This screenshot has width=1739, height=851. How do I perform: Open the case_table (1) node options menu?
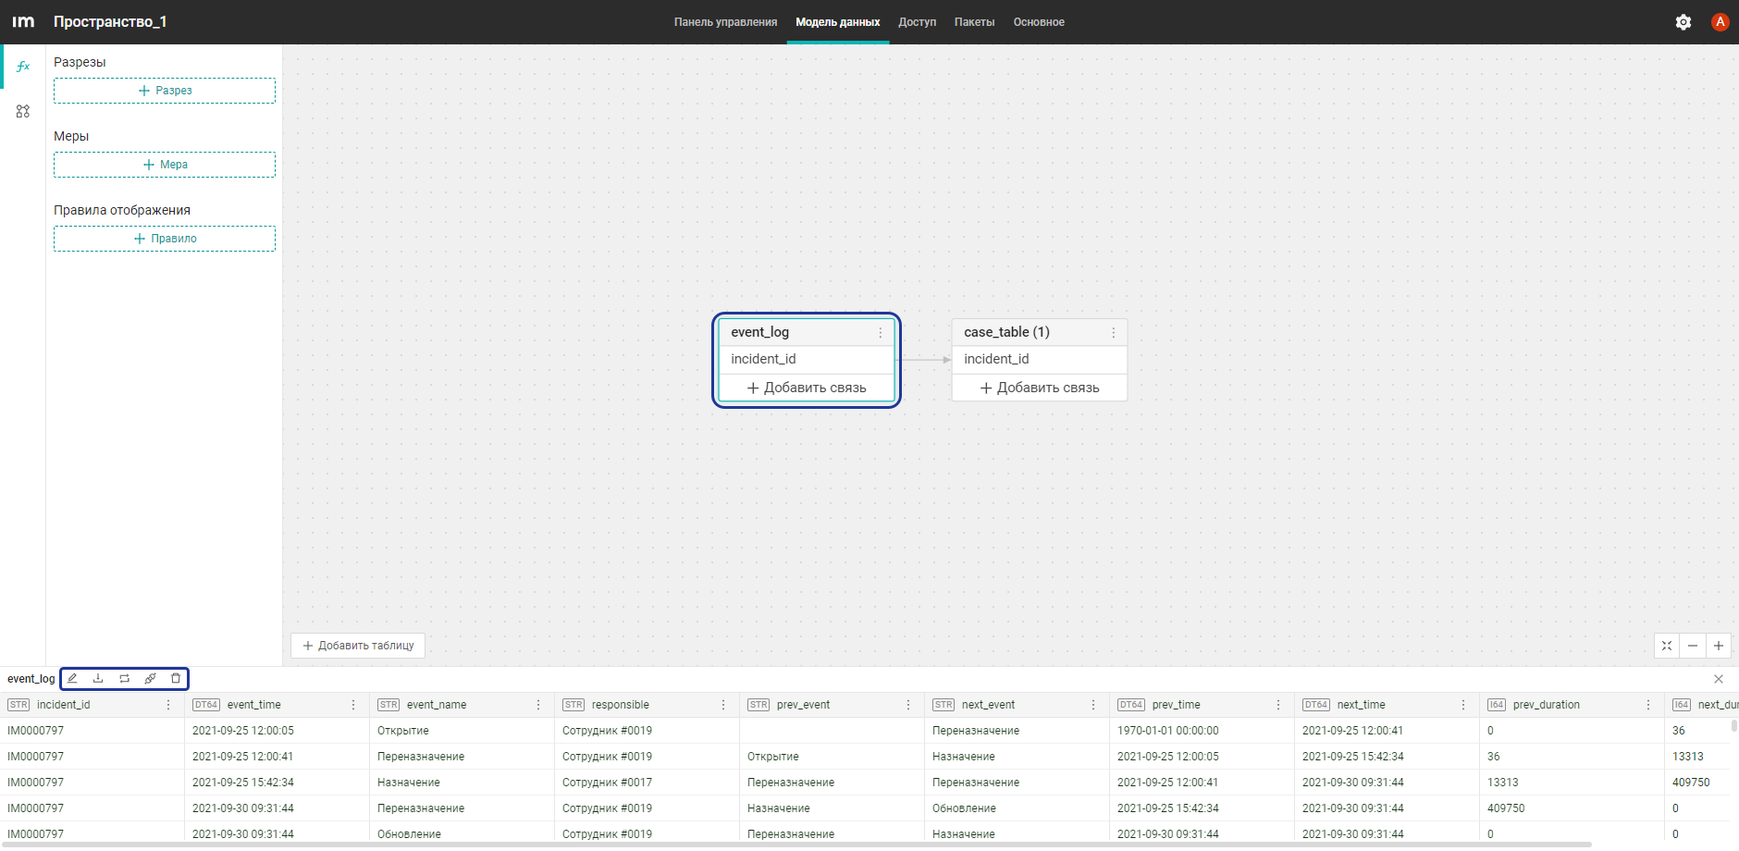1114,332
